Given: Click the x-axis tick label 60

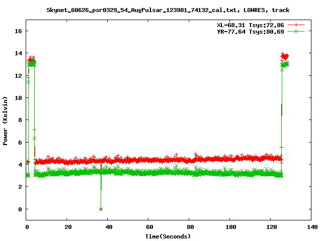Looking at the screenshot, I should (149, 227).
